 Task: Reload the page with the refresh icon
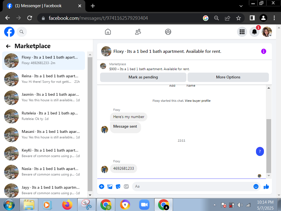(x=30, y=18)
